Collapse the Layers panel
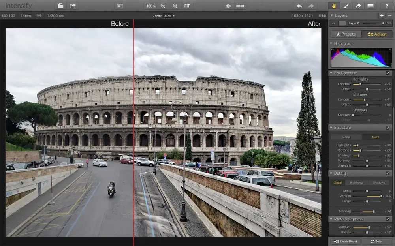 point(331,15)
